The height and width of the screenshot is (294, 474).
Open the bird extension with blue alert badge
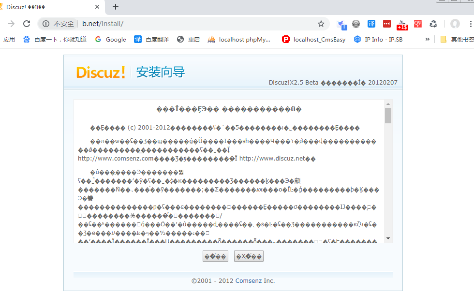(x=341, y=24)
